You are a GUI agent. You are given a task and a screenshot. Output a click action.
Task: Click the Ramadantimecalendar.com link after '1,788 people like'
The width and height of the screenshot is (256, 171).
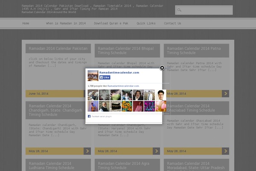[x=123, y=86]
